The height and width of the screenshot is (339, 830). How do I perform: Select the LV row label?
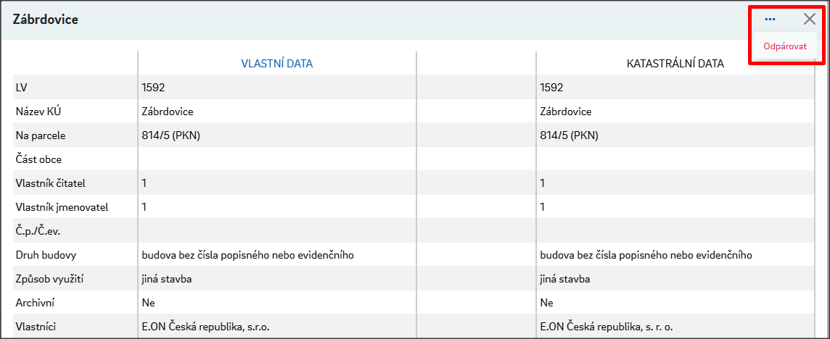[x=20, y=88]
